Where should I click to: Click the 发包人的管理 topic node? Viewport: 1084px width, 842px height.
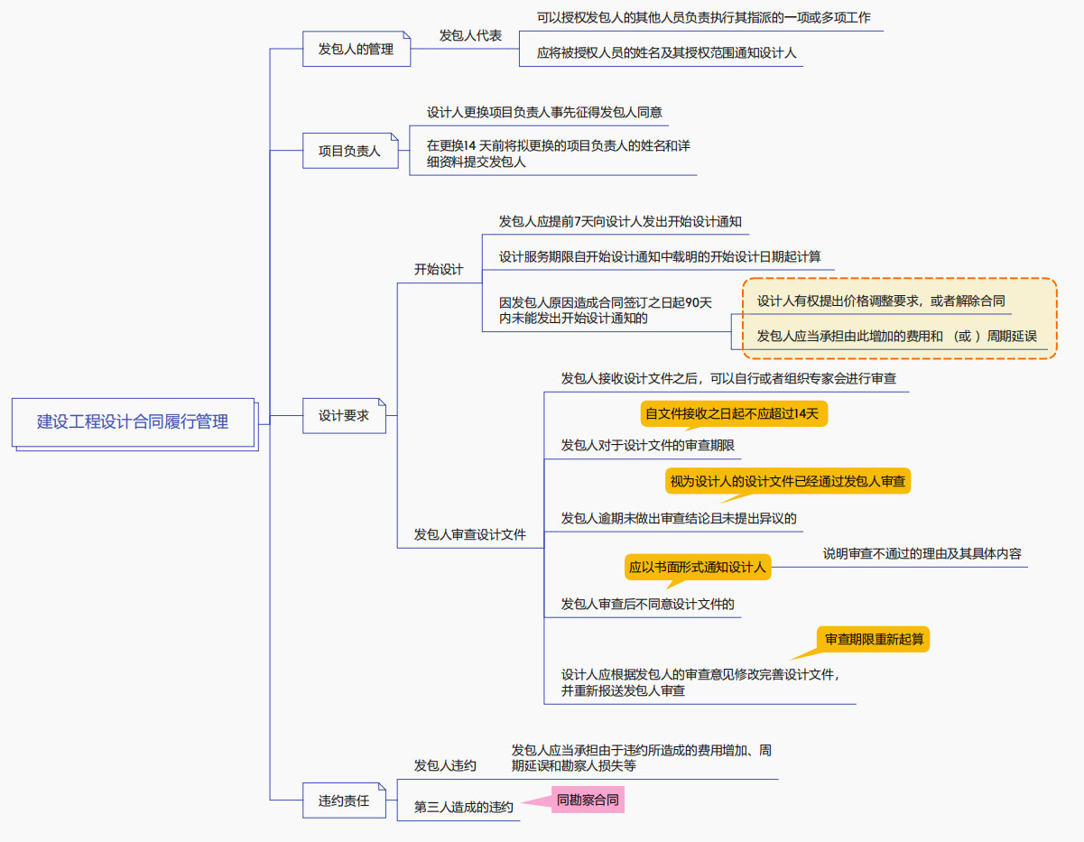pos(356,49)
